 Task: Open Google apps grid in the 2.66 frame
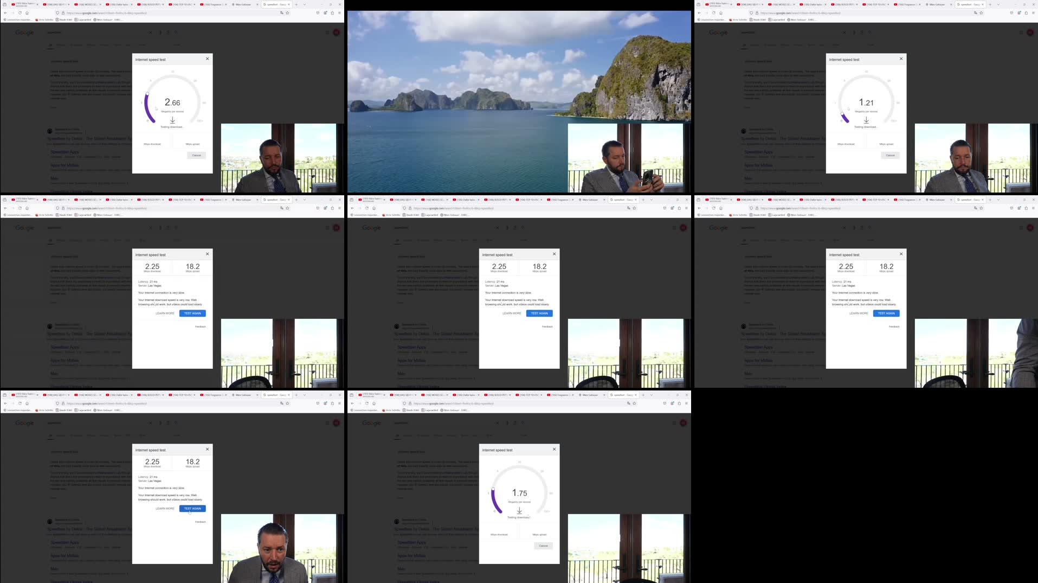pyautogui.click(x=327, y=33)
